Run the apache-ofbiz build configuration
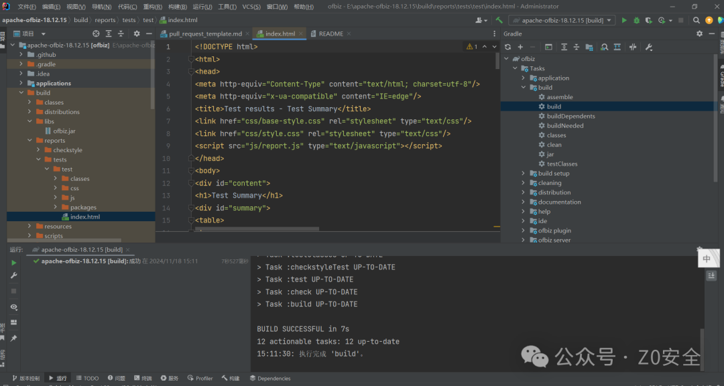The height and width of the screenshot is (386, 724). pyautogui.click(x=624, y=20)
